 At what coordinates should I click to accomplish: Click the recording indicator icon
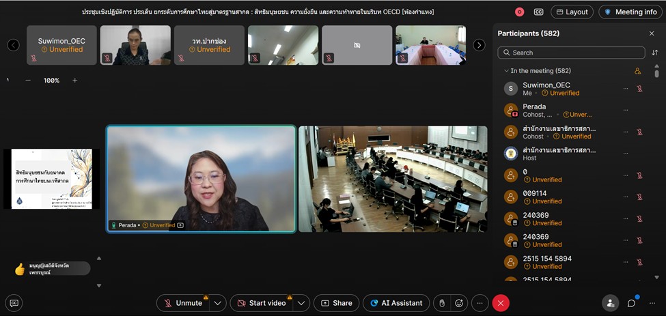click(x=520, y=12)
